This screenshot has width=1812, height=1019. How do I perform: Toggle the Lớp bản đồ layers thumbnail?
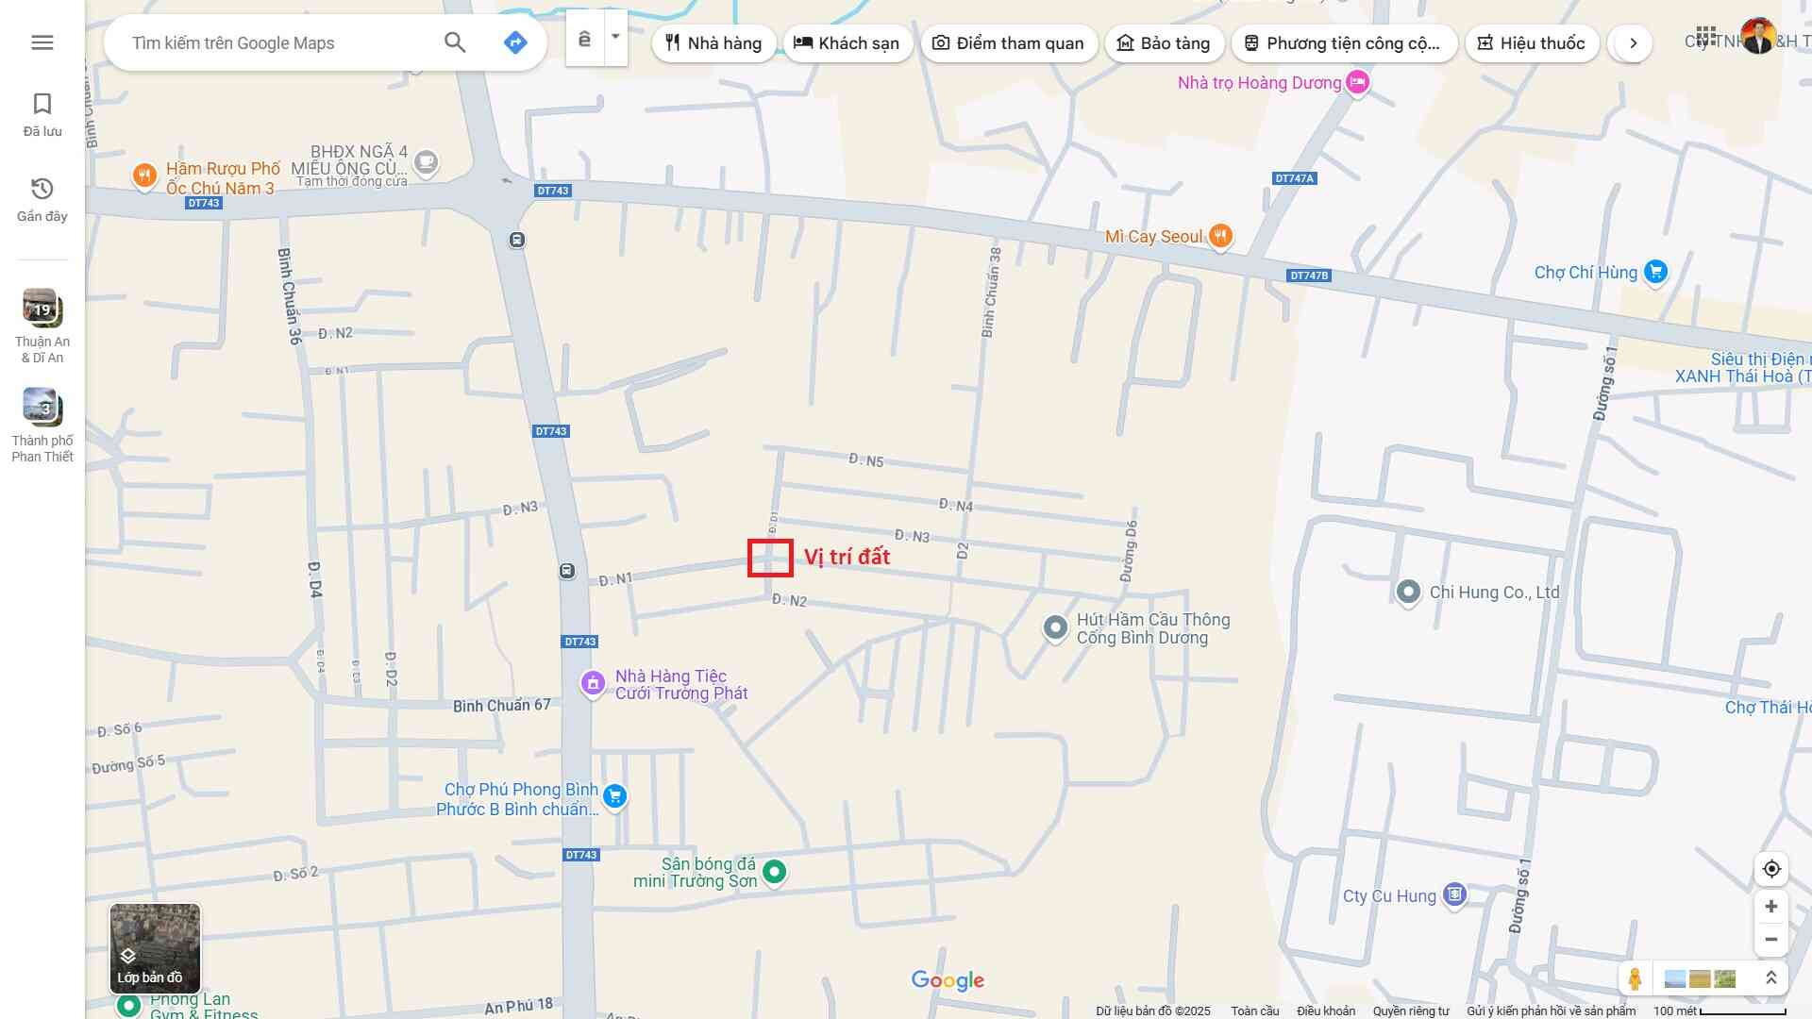155,948
